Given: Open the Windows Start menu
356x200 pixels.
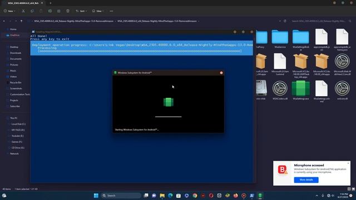Looking at the screenshot, I should [96, 196].
